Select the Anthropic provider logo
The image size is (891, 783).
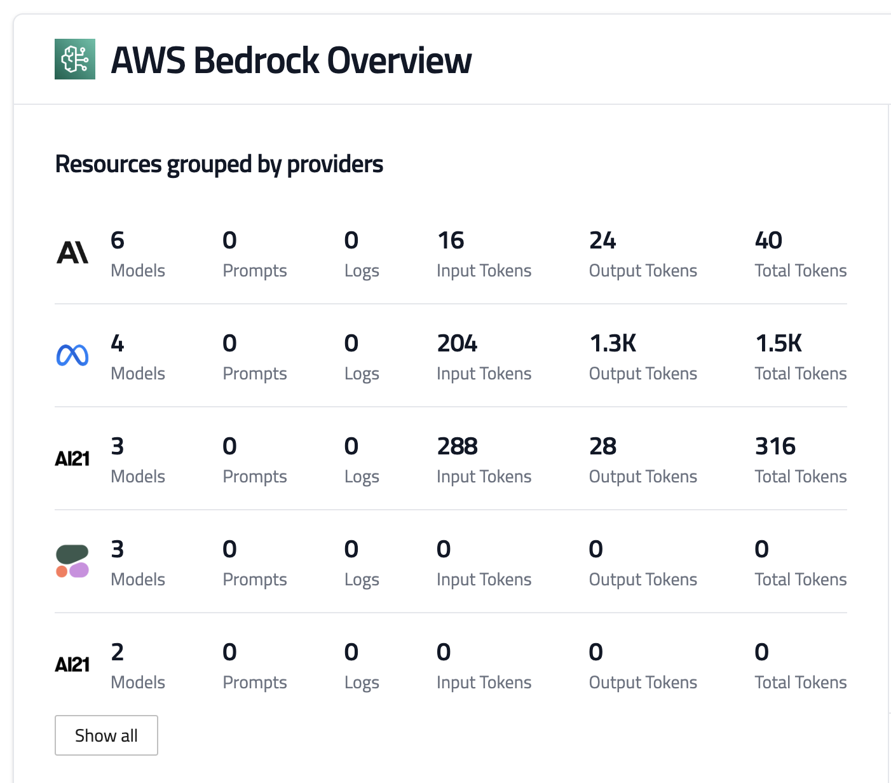[72, 253]
